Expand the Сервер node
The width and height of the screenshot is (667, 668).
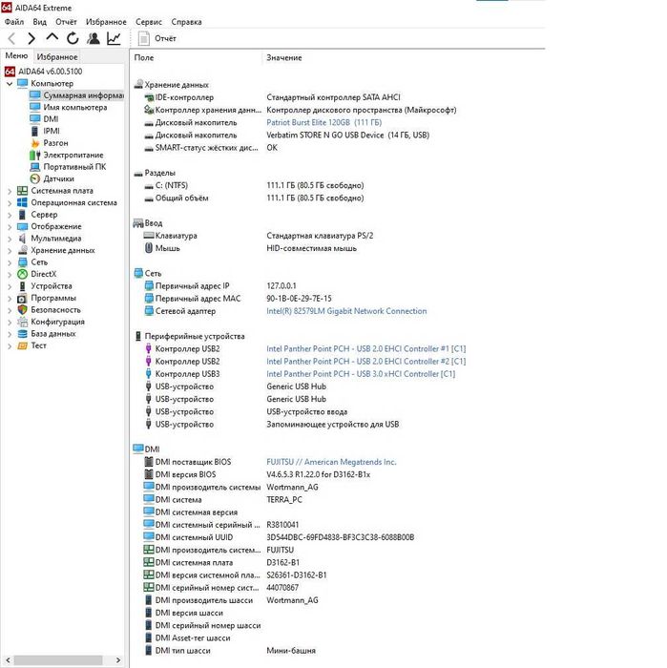pos(10,215)
